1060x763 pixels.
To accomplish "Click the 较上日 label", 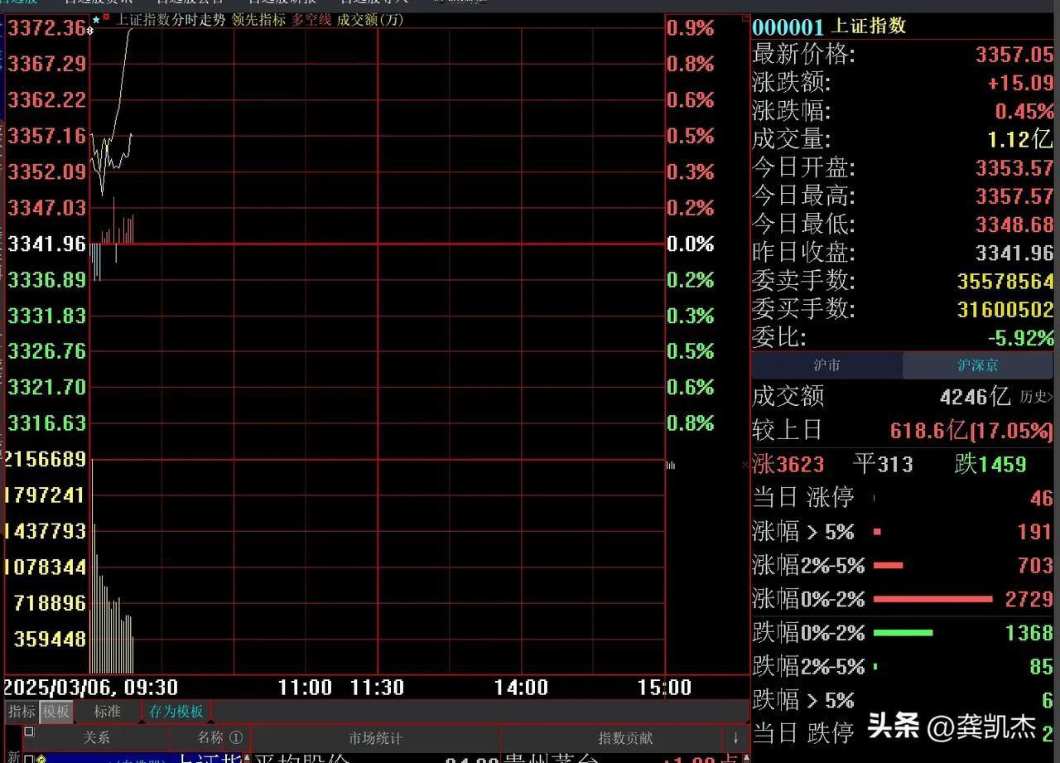I will coord(788,431).
